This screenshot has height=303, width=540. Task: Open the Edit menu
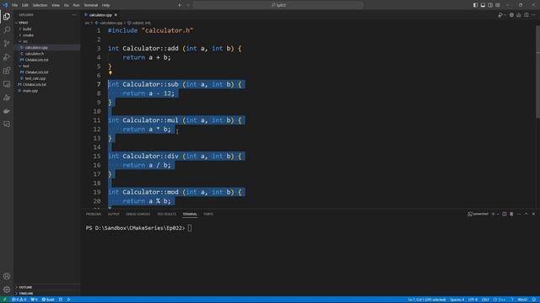click(25, 5)
